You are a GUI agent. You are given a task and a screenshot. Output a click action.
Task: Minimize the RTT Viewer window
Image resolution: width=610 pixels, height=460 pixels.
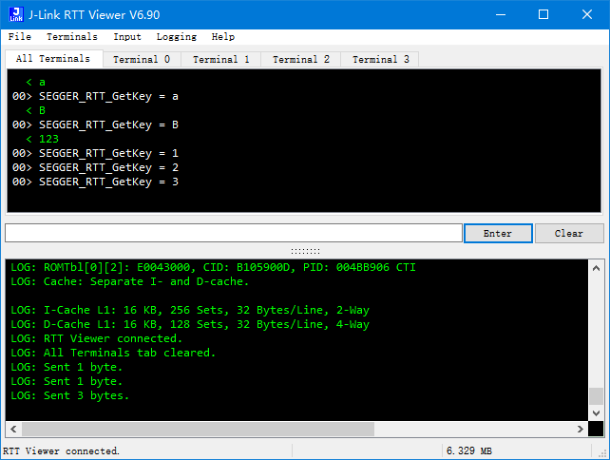coord(501,15)
